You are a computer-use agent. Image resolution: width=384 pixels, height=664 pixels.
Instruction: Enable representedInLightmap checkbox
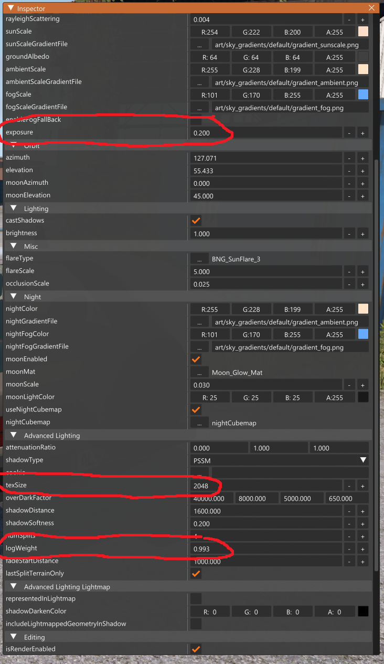[196, 599]
